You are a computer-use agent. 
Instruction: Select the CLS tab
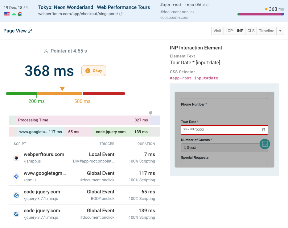click(x=251, y=31)
